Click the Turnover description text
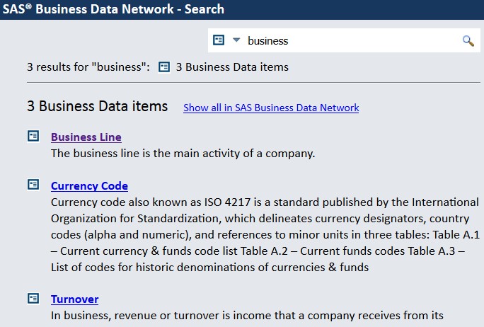484x327 pixels. (x=247, y=316)
